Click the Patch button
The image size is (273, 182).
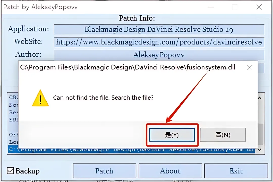[x=104, y=171]
